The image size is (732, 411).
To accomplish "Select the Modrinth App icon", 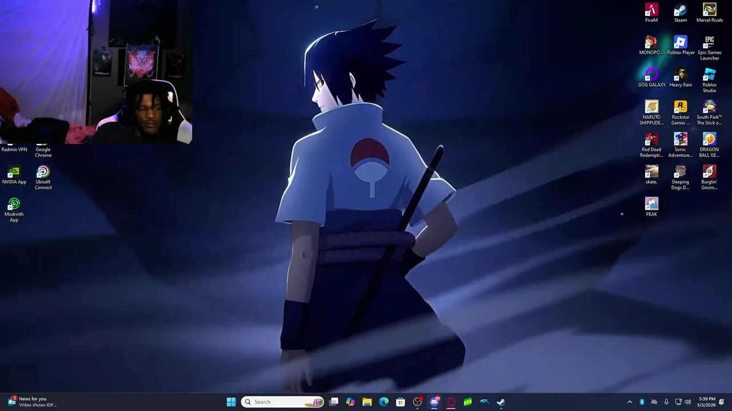I will click(x=14, y=210).
